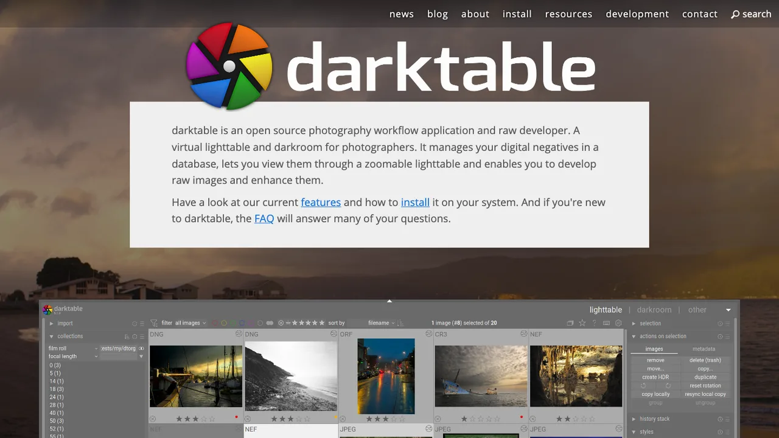Click the darktable aperture logo icon

pos(229,66)
